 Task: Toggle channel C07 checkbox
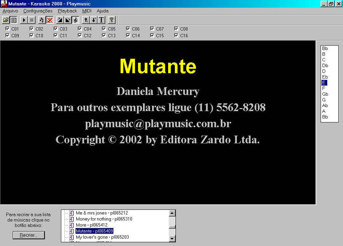152,28
